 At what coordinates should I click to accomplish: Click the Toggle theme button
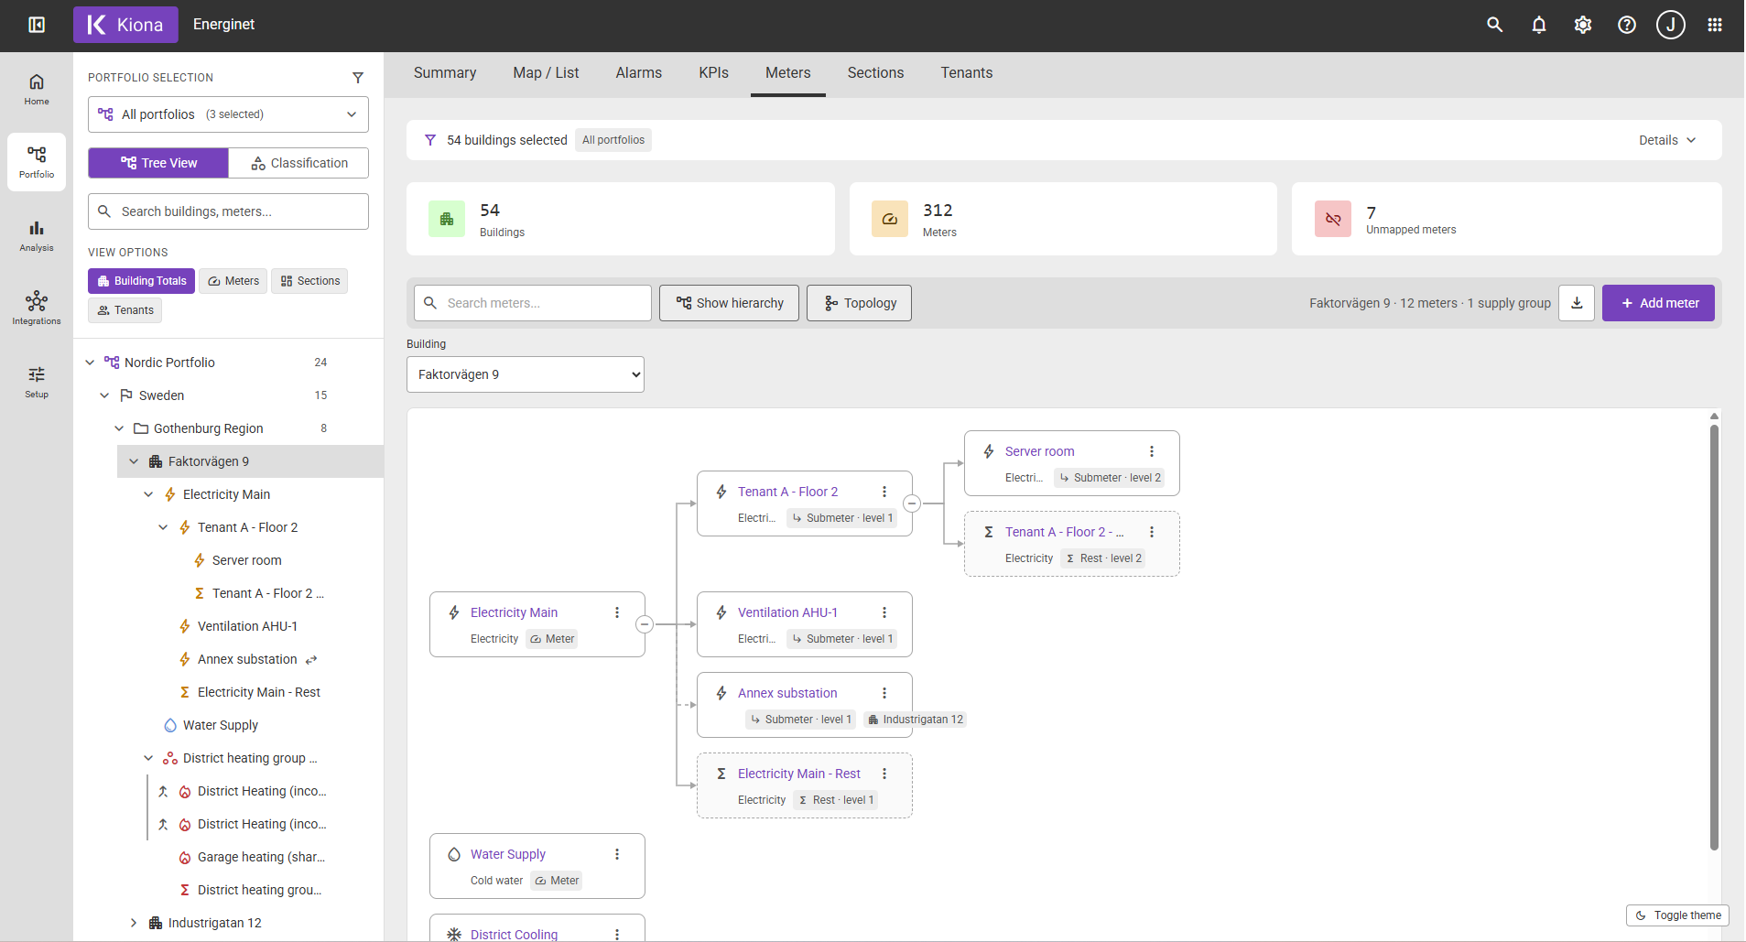(1677, 915)
